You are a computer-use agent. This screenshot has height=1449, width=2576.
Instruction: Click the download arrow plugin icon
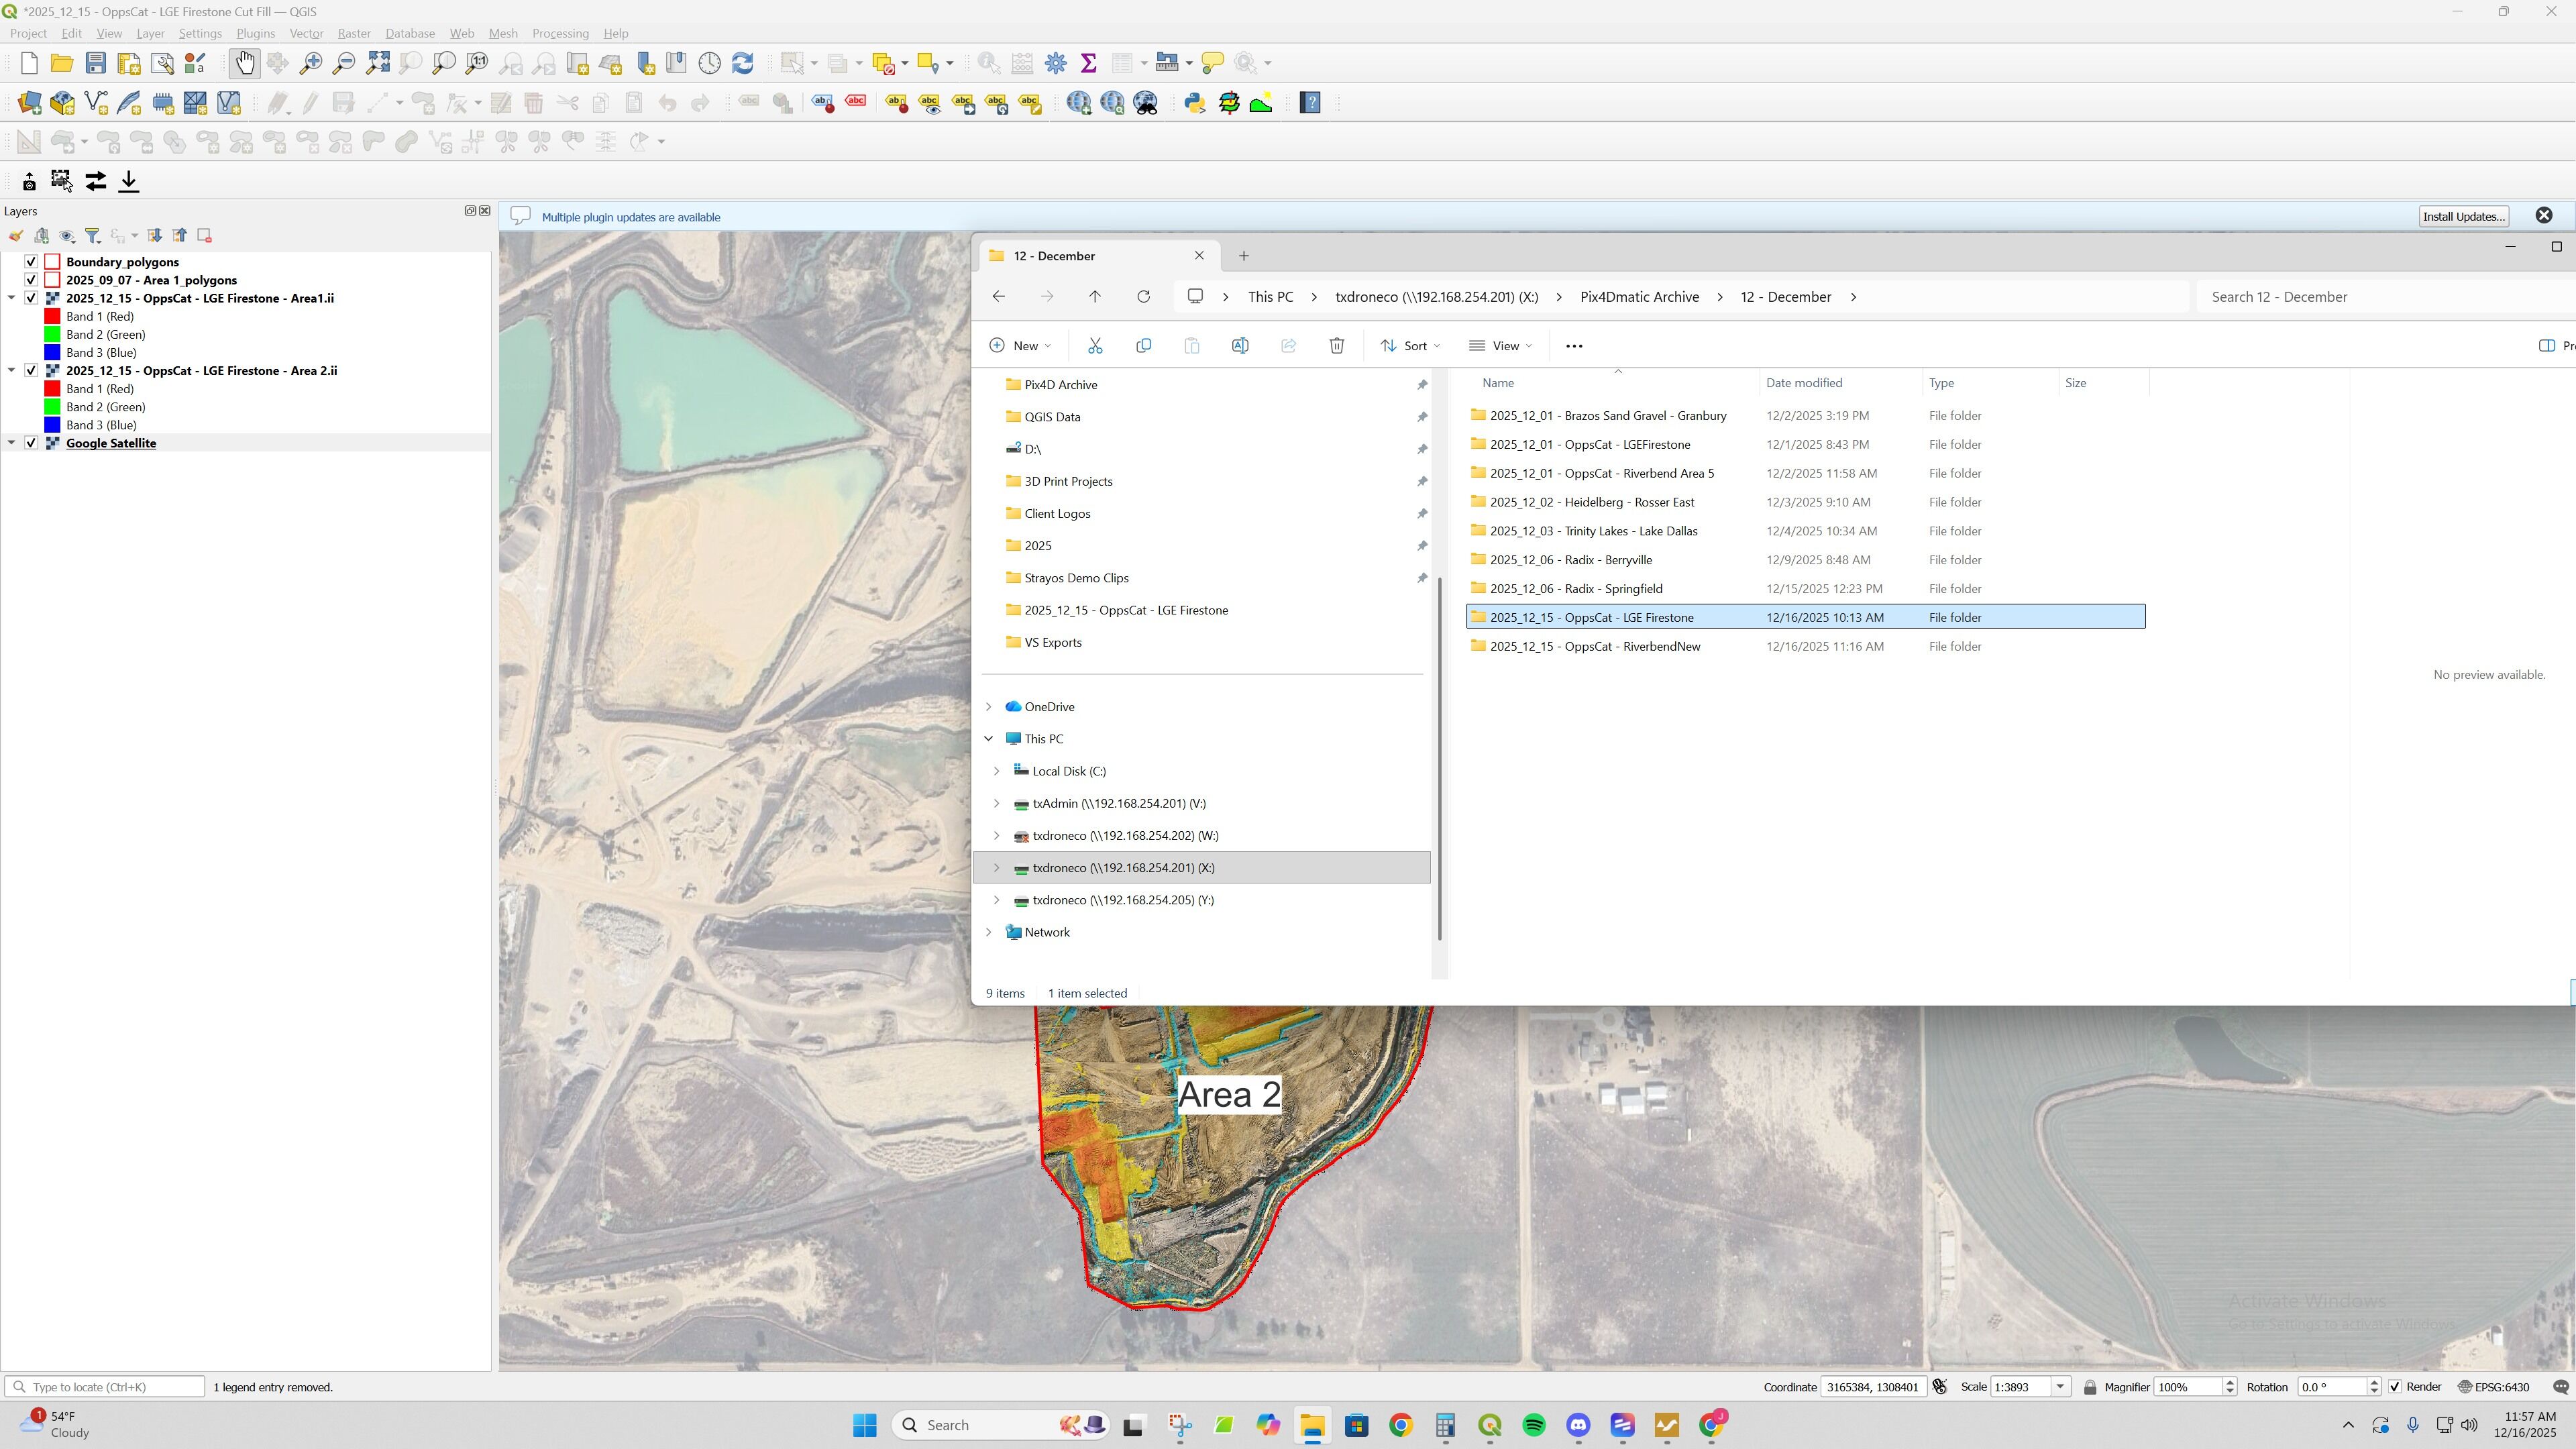pos(129,181)
